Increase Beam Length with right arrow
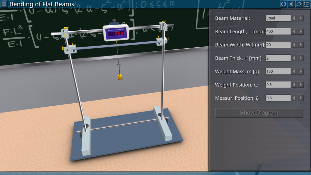This screenshot has height=175, width=311. pos(301,32)
